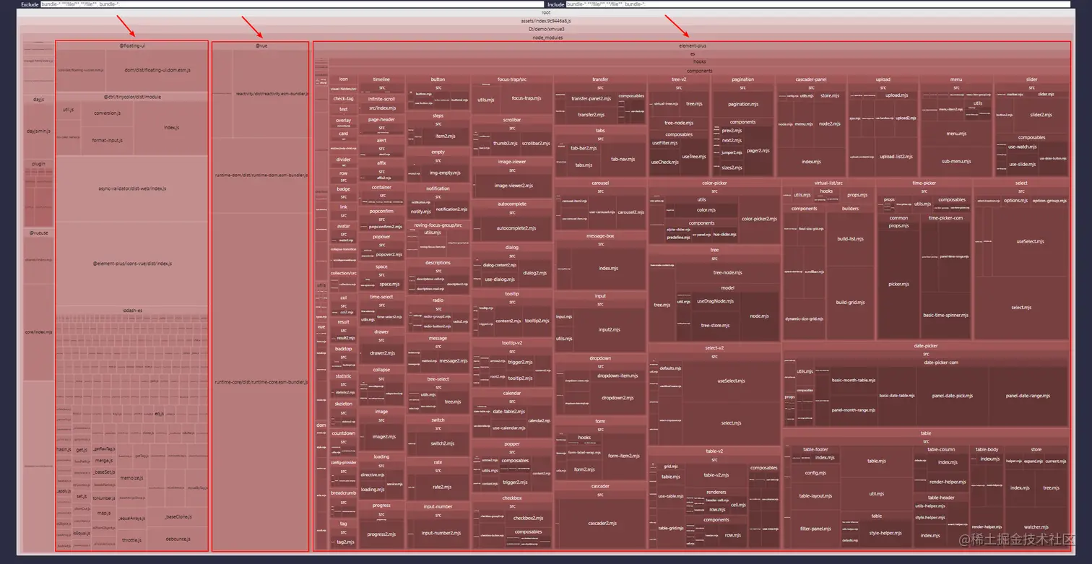Select basic-time-spinner.mjs block

945,315
